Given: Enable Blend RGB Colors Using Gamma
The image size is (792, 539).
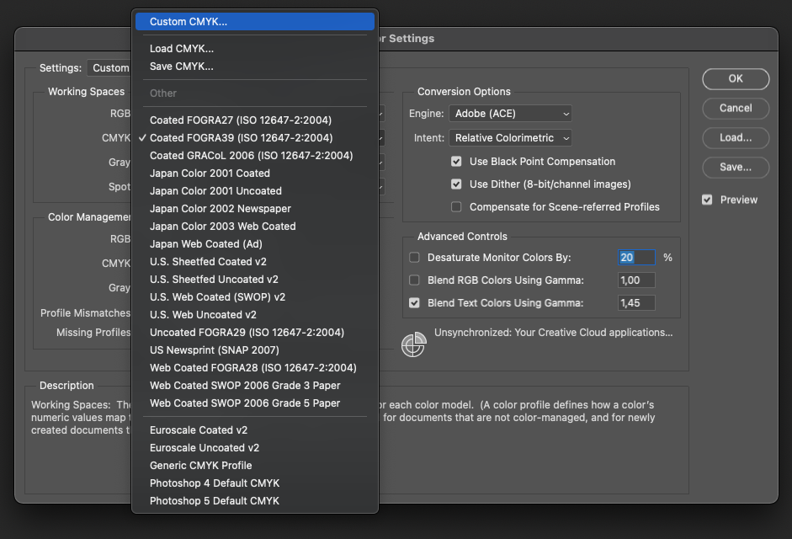Looking at the screenshot, I should point(414,280).
